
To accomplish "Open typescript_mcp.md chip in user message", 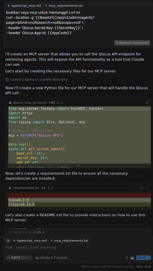I will coord(24,6).
